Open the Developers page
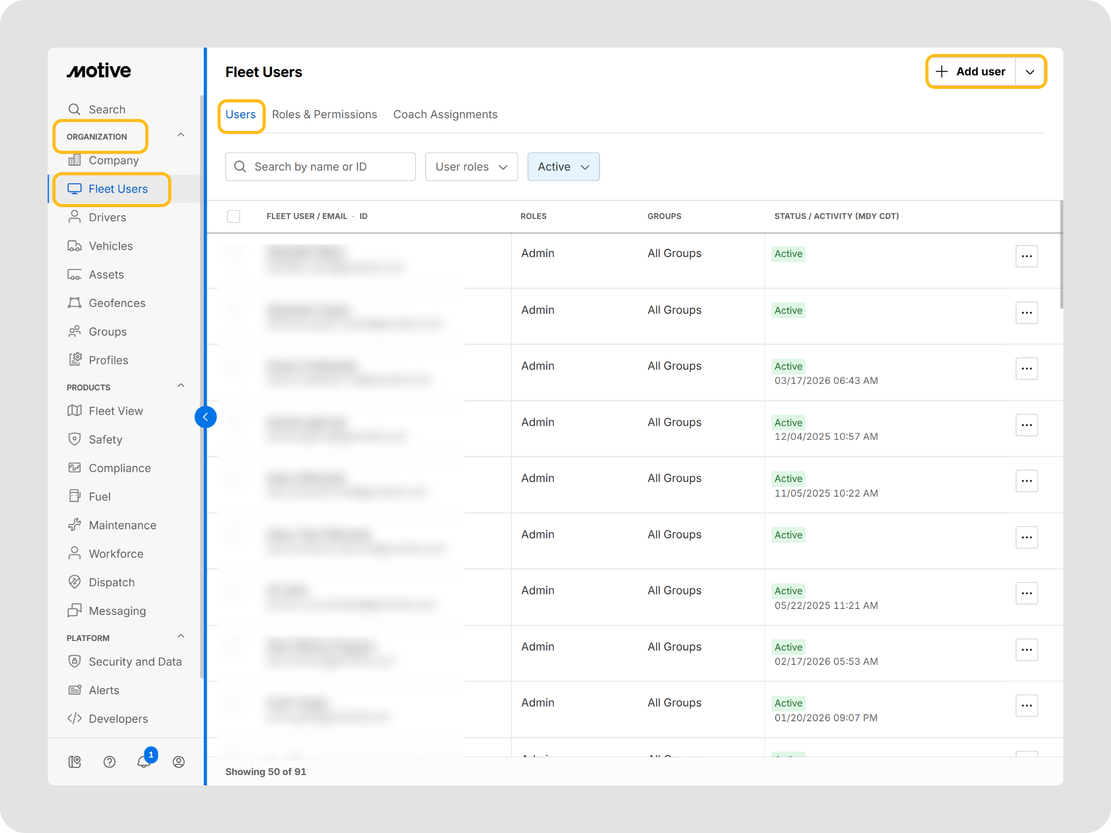1111x833 pixels. click(x=118, y=719)
